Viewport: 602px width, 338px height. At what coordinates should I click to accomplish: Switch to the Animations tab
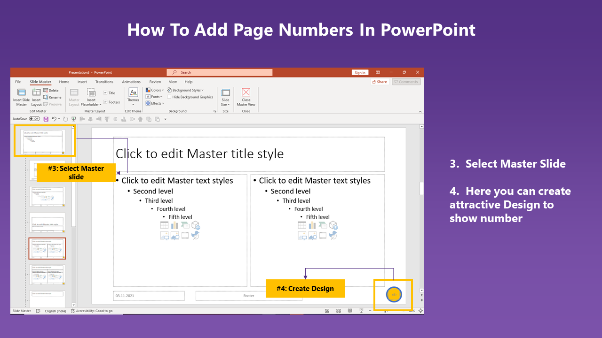131,82
